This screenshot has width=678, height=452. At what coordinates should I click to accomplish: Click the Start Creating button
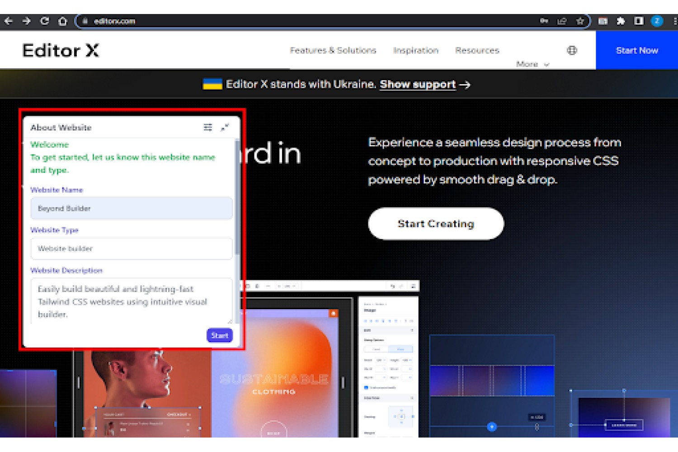click(436, 224)
